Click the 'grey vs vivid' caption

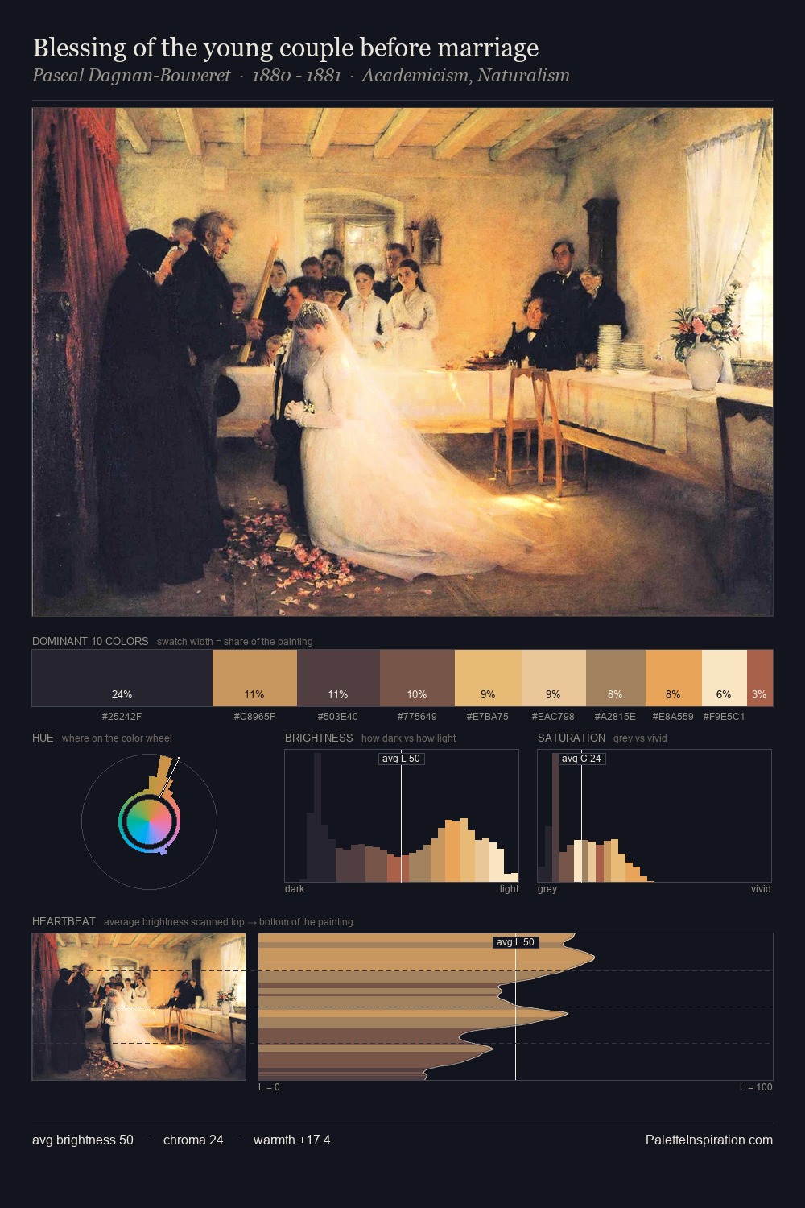[x=640, y=738]
